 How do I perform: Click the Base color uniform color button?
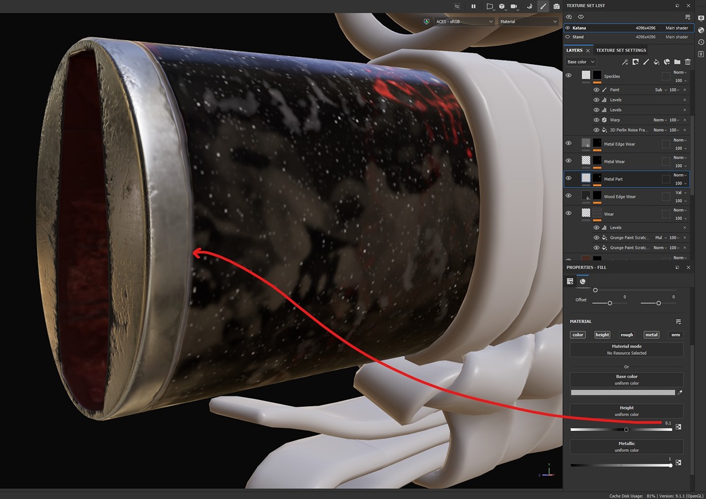click(x=627, y=379)
